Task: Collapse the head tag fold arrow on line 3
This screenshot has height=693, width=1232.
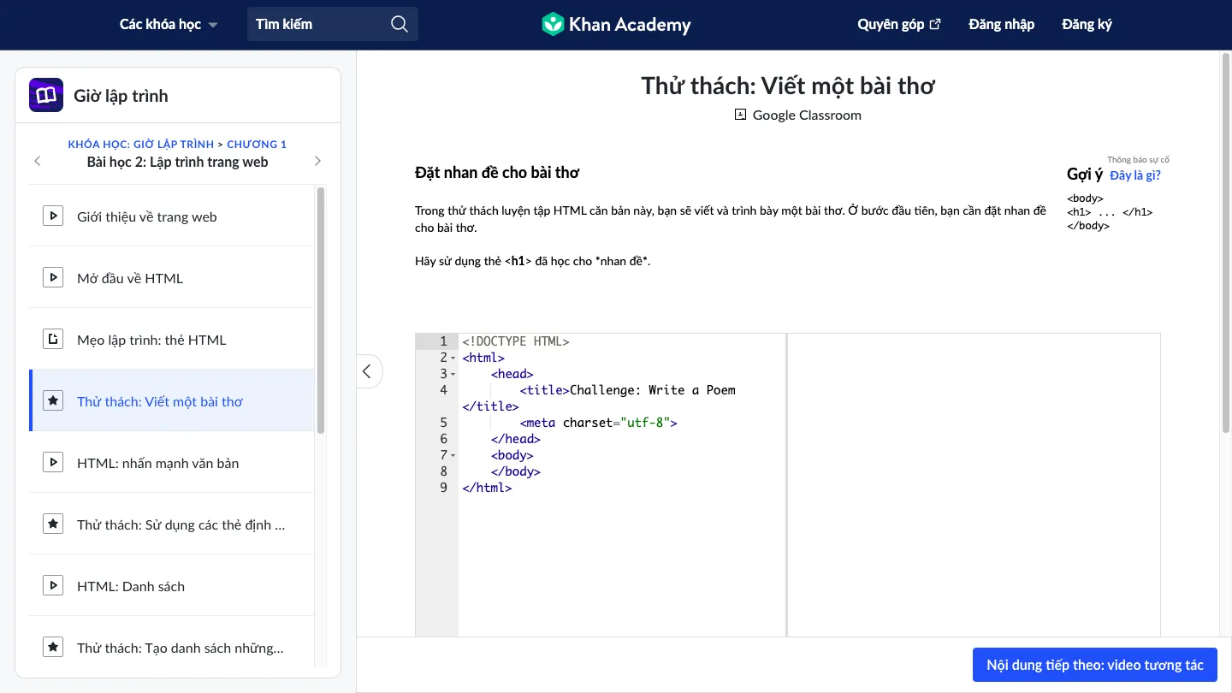Action: coord(453,374)
